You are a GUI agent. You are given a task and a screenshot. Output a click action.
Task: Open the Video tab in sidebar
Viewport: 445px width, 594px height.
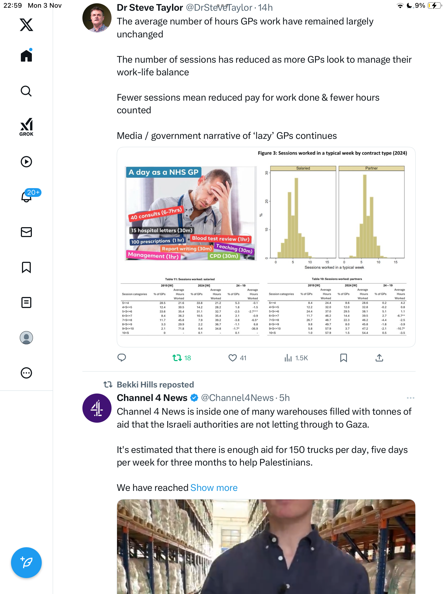coord(26,162)
